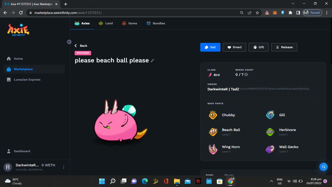332x187 pixels.
Task: Open the Chrome three-dot menu
Action: 327,13
